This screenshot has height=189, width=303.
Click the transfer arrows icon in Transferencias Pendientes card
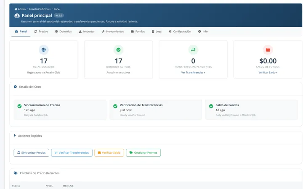coord(193,50)
